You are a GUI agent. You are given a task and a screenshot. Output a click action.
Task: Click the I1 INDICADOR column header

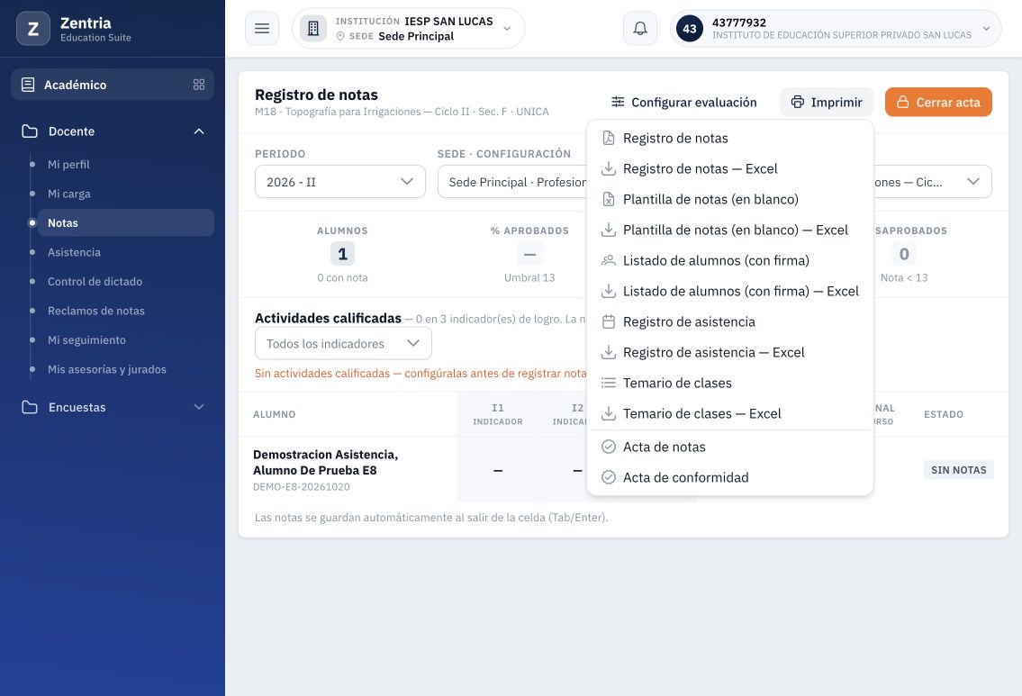pos(498,414)
